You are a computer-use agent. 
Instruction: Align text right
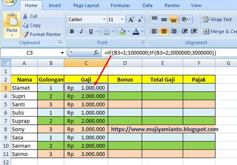pyautogui.click(x=173, y=31)
